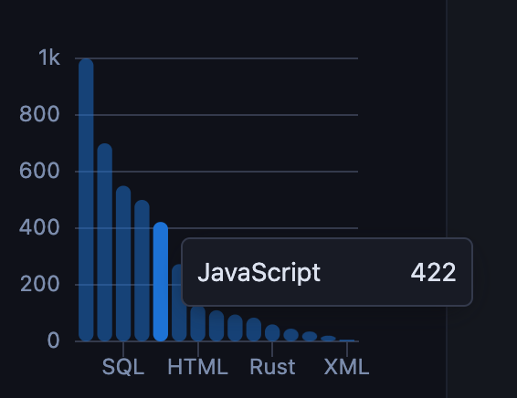This screenshot has height=398, width=517.
Task: Select the bar immediately left of JavaScript bar
Action: point(142,270)
